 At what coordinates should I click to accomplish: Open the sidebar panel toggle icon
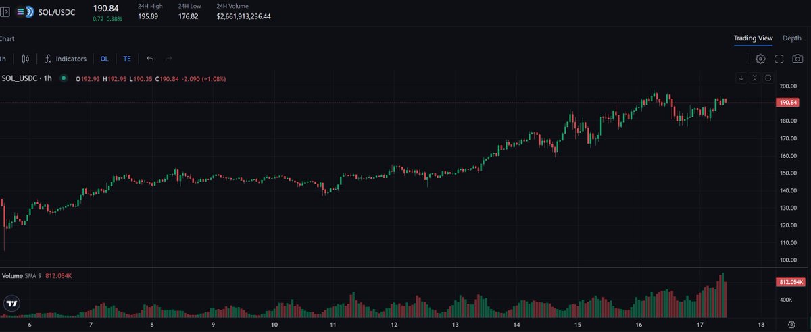tap(5, 11)
